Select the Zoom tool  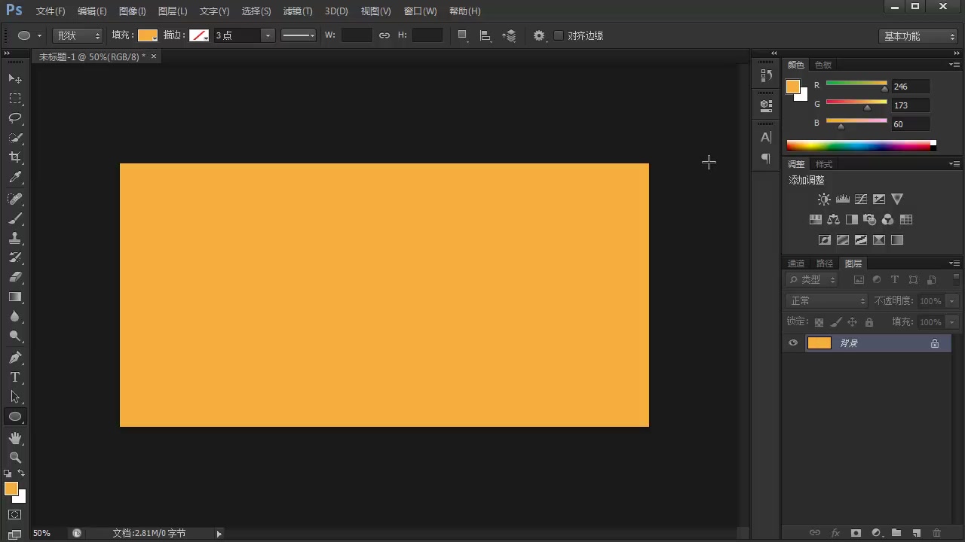pos(15,458)
